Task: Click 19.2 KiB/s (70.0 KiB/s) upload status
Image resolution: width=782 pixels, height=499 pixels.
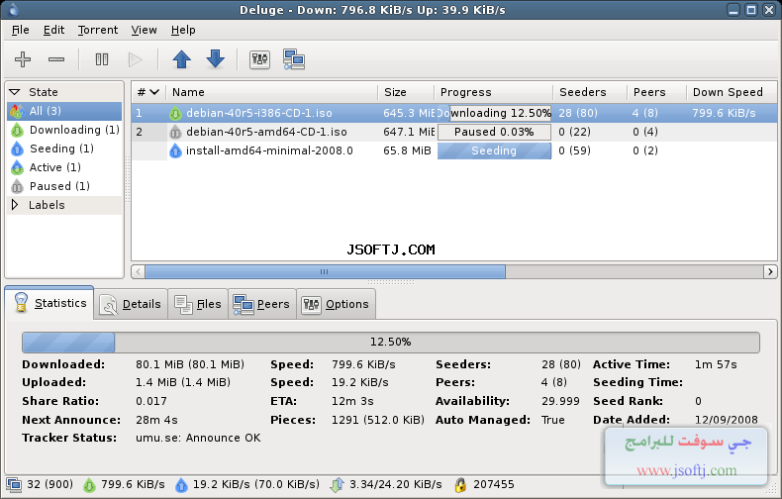Action: point(255,484)
